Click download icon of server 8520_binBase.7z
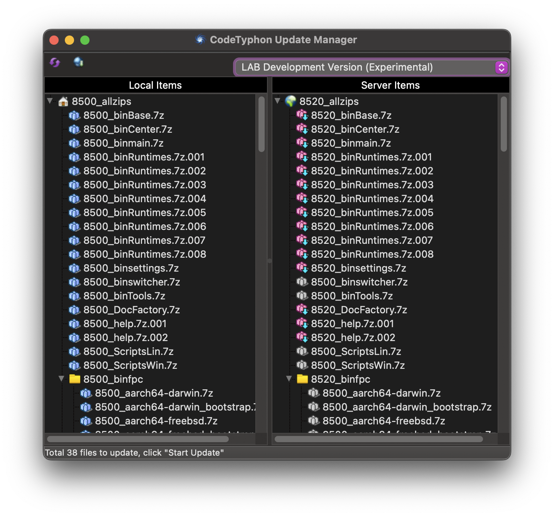554x517 pixels. coord(302,115)
